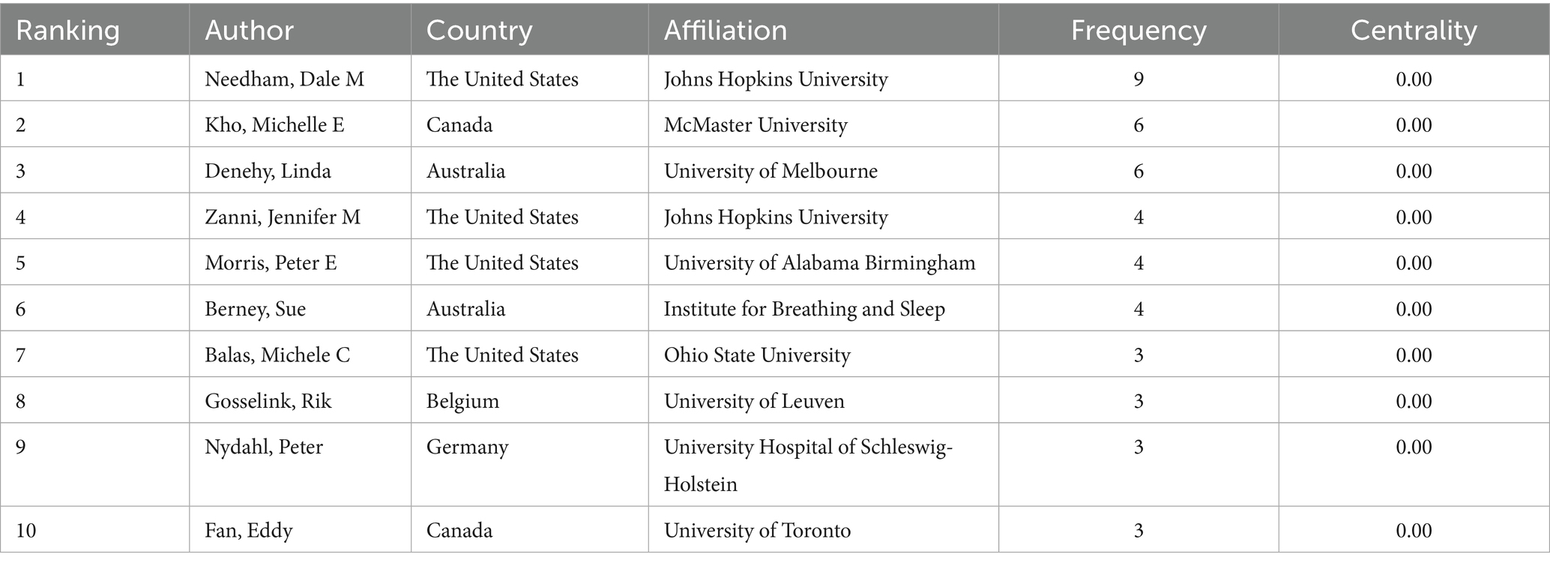Click the University of Toronto cell

click(757, 532)
